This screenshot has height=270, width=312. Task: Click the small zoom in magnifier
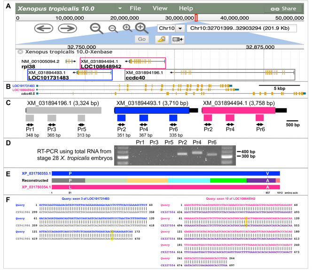pos(127,29)
